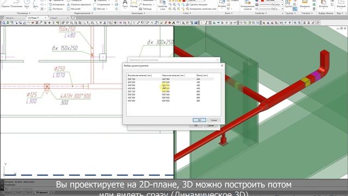Viewport: 348px width, 196px height.
Task: Open the Массив dropdown arrow
Action: tap(107, 9)
